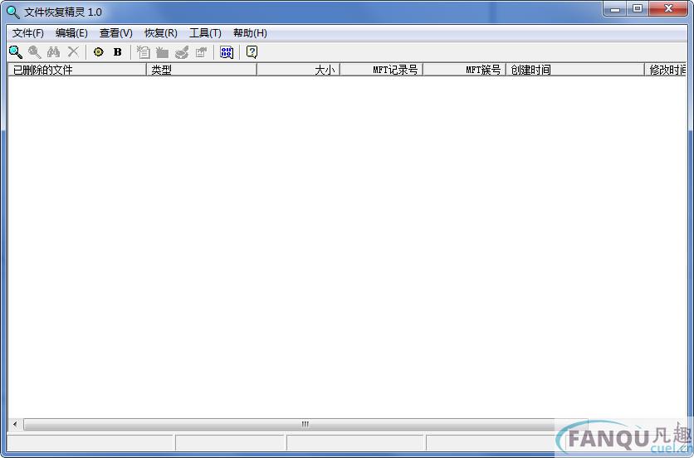This screenshot has width=694, height=458.
Task: Maximize the 文件恢复精灵 window
Action: pos(638,9)
